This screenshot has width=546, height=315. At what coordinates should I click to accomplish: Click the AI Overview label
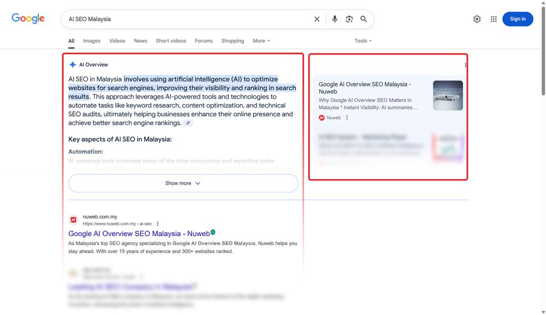93,64
